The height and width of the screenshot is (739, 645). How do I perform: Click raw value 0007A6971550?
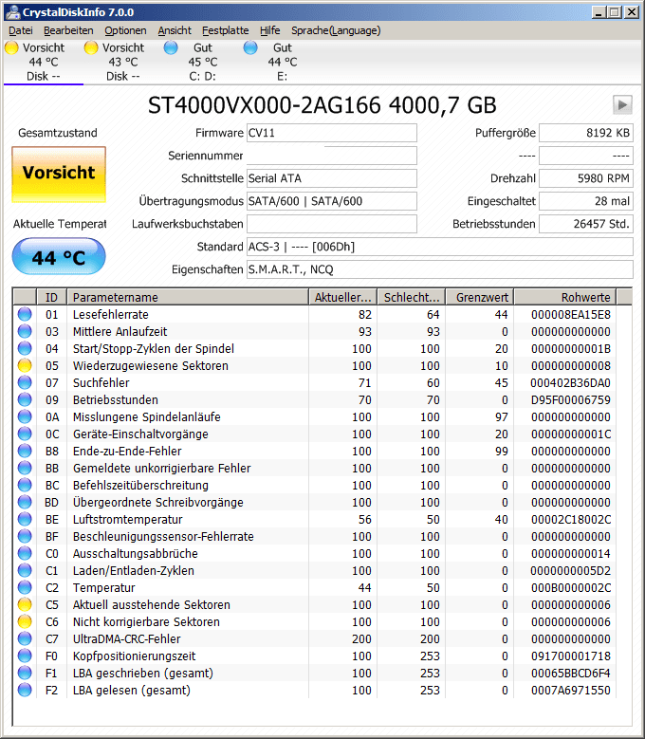571,690
